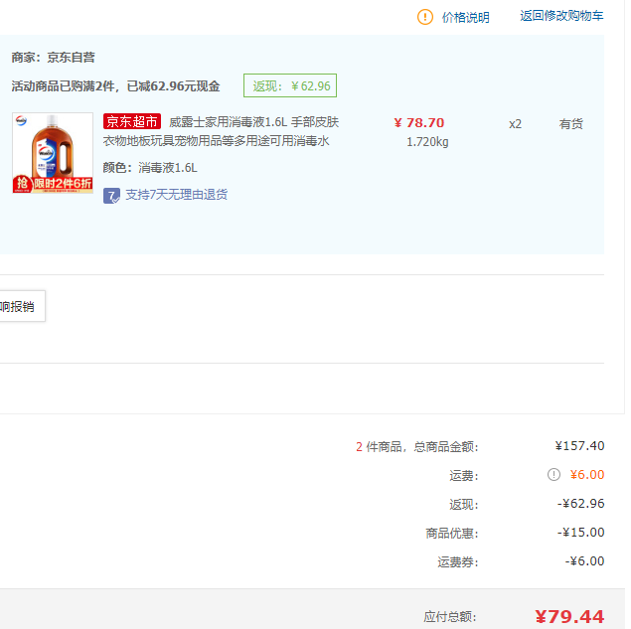Select the 商家：京东自营 merchant text
631x629 pixels.
click(53, 58)
